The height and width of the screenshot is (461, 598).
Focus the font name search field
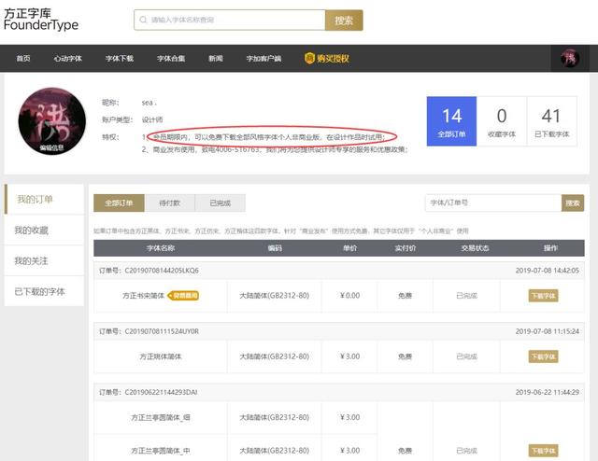(x=230, y=20)
